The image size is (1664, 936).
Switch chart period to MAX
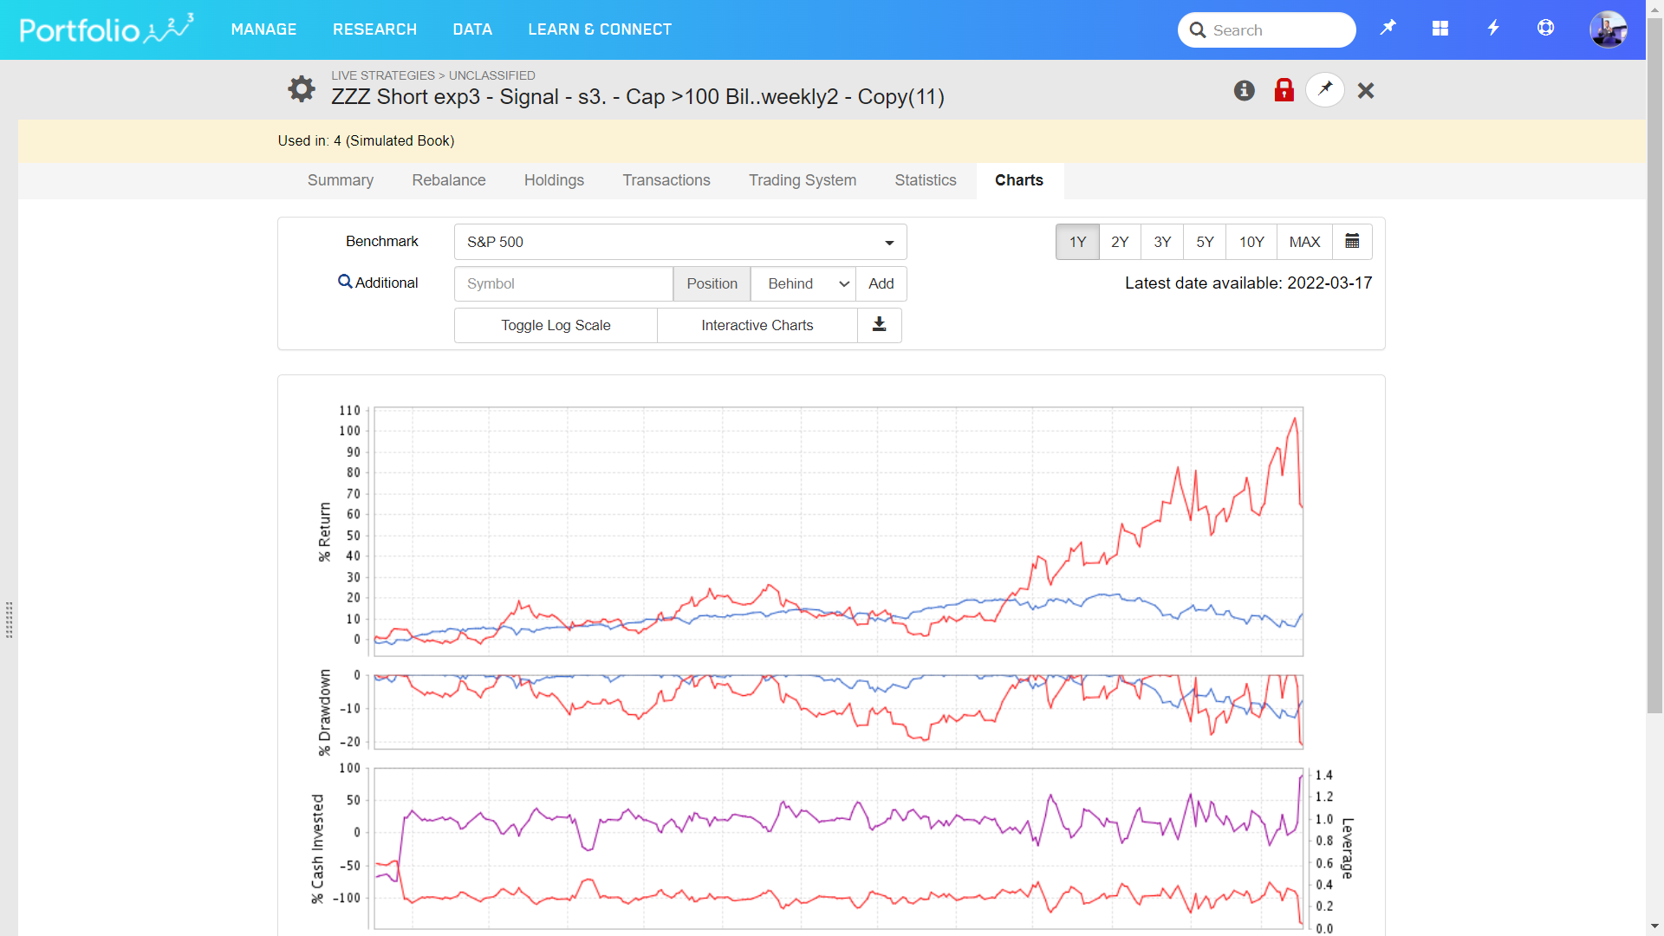coord(1303,242)
